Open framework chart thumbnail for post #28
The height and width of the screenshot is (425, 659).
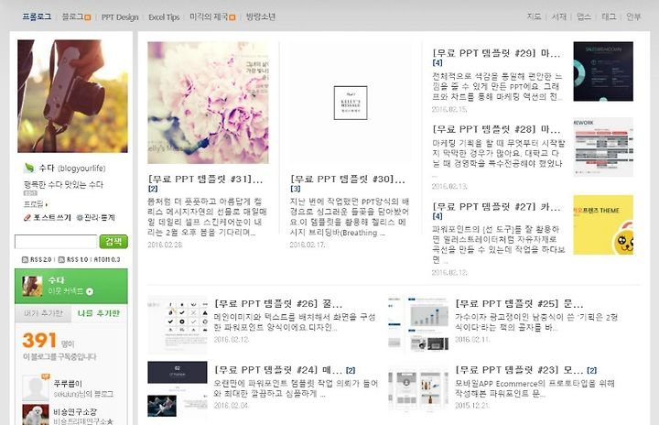603,147
